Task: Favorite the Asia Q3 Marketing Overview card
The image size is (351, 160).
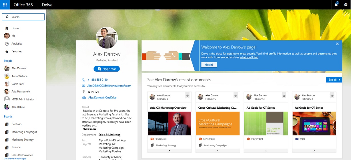Action: tap(188, 96)
